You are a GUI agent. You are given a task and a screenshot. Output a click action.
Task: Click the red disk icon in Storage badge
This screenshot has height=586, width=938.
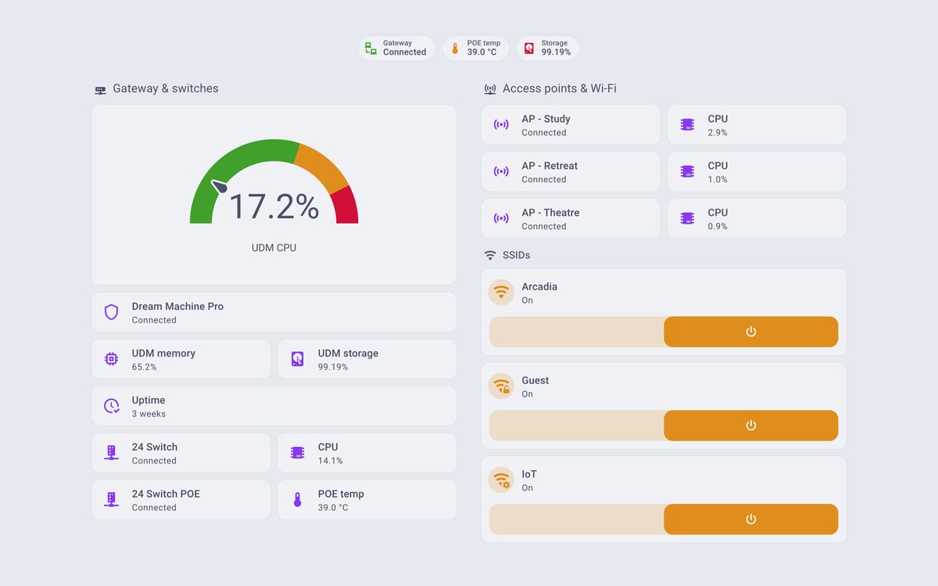coord(529,48)
